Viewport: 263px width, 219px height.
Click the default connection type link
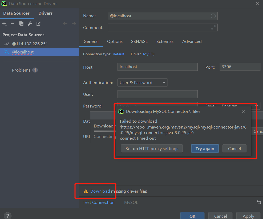[119, 54]
